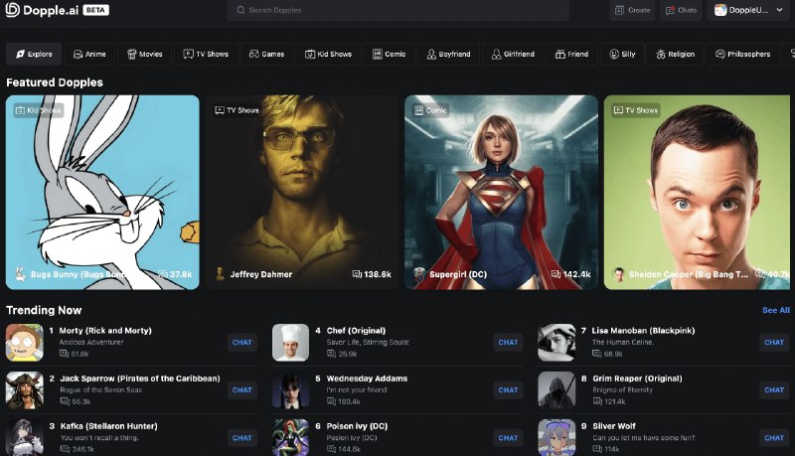Chat with Silver Wolf
Screen dimensions: 795x456
[x=774, y=438]
